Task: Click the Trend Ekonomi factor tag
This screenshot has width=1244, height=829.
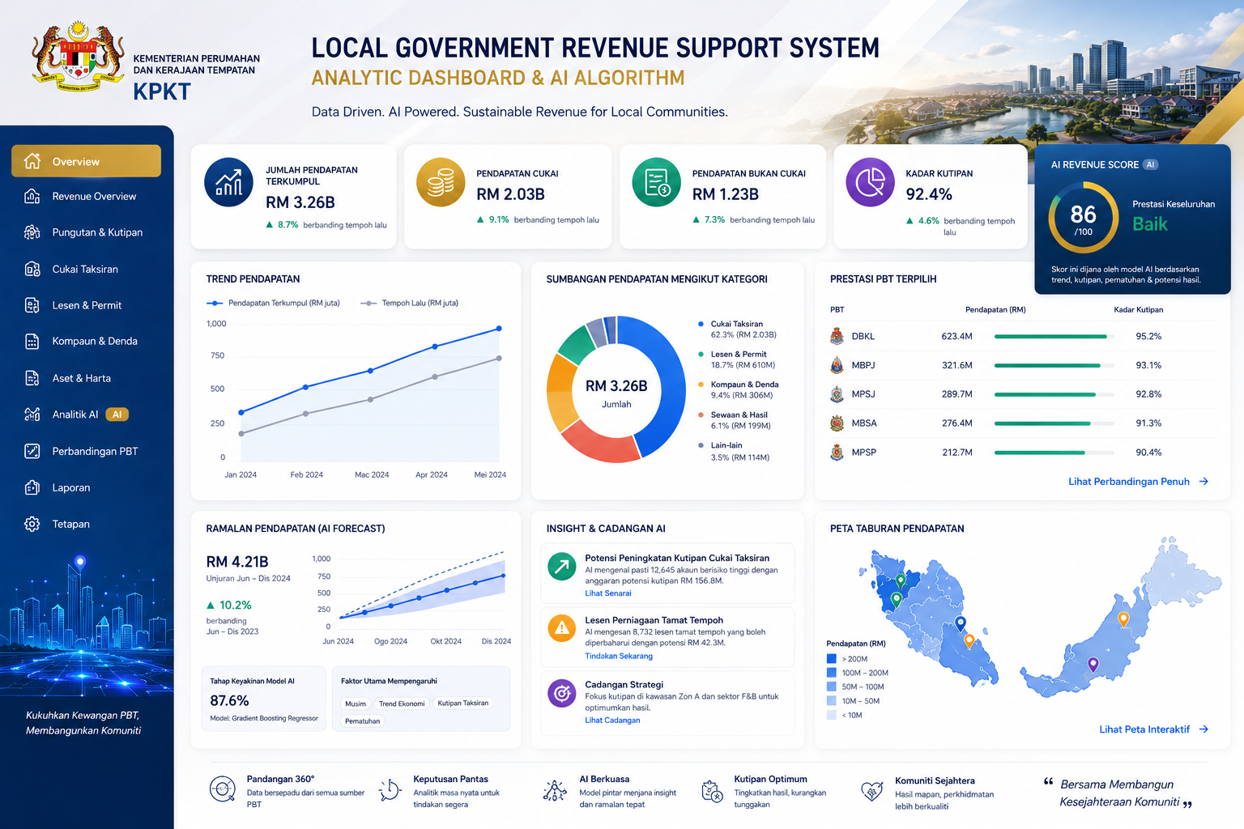Action: tap(402, 704)
